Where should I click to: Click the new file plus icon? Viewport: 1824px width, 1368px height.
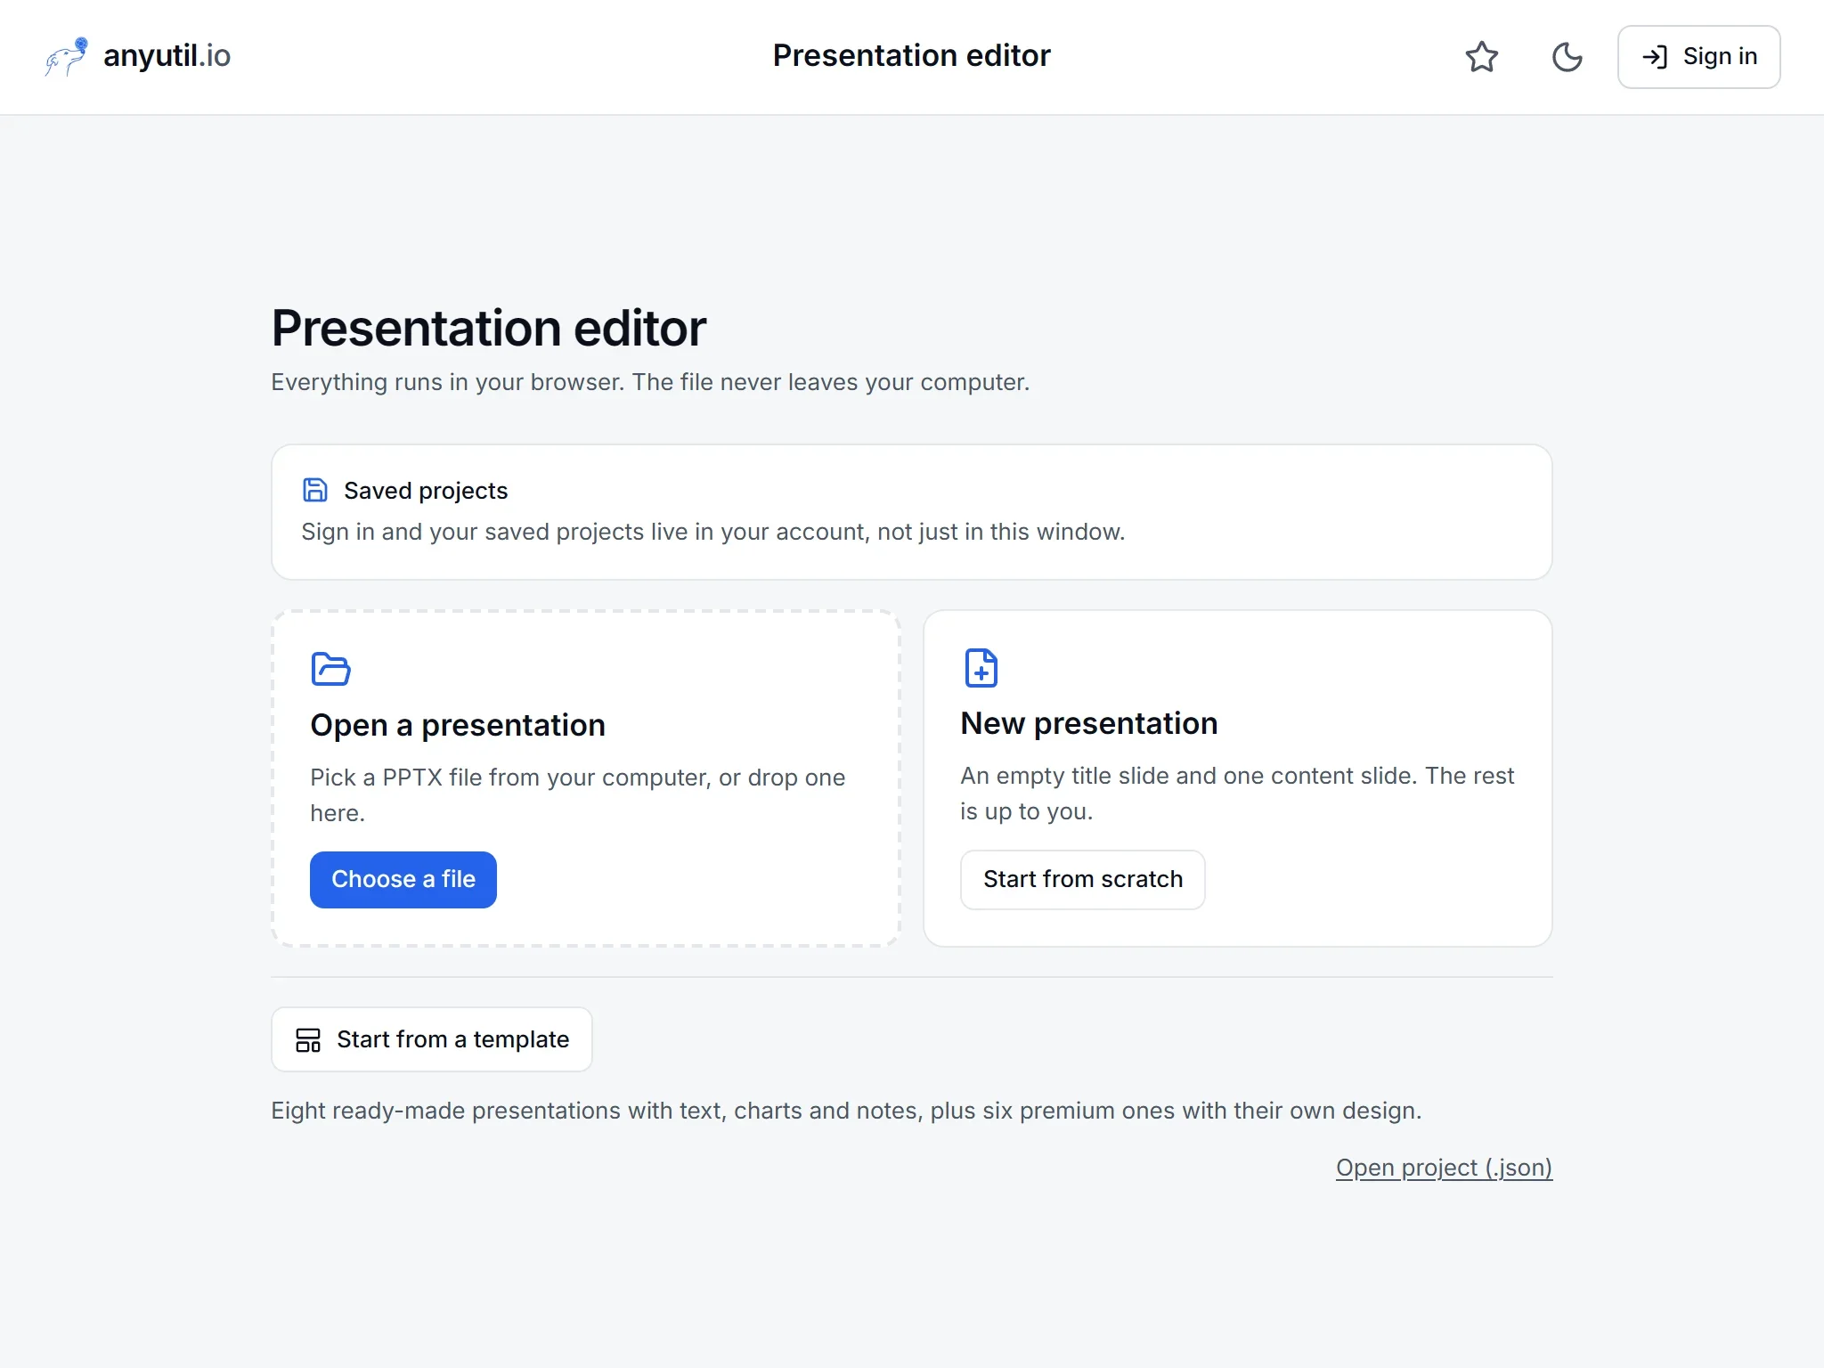[x=981, y=668]
